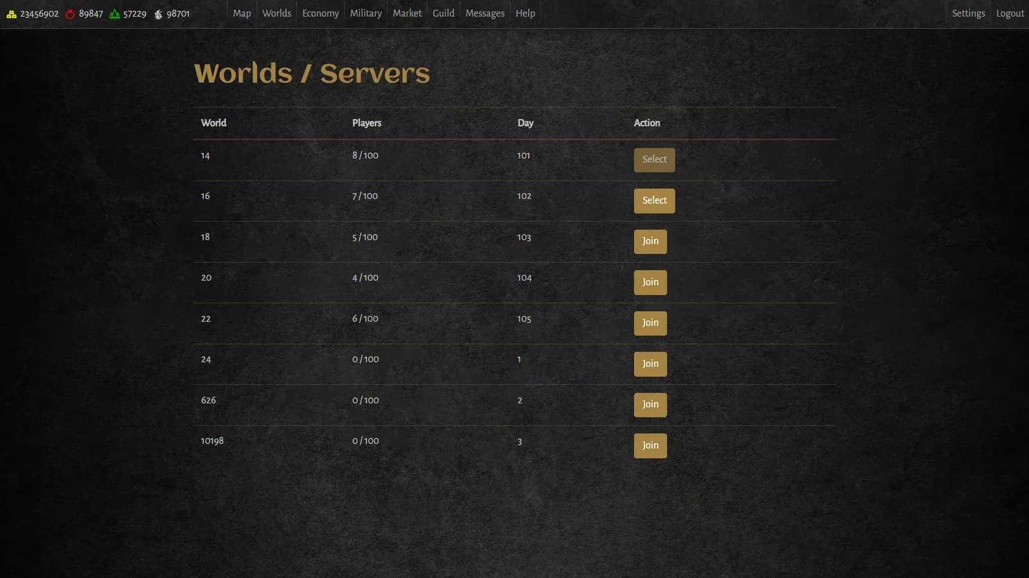This screenshot has height=578, width=1029.
Task: Go to the Economy page
Action: [320, 14]
